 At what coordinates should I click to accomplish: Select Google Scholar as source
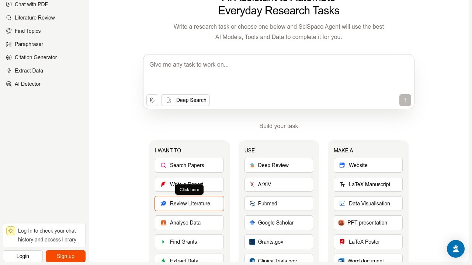[278, 223]
